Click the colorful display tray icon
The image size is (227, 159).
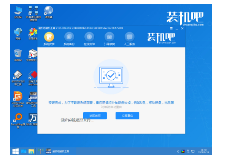click(183, 151)
